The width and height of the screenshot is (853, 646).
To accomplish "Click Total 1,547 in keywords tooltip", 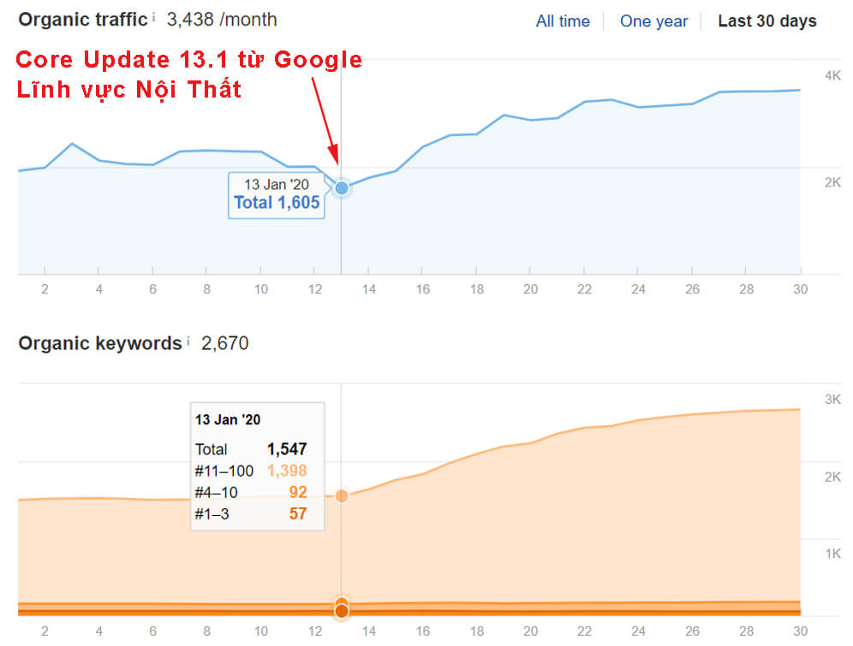I will 250,449.
